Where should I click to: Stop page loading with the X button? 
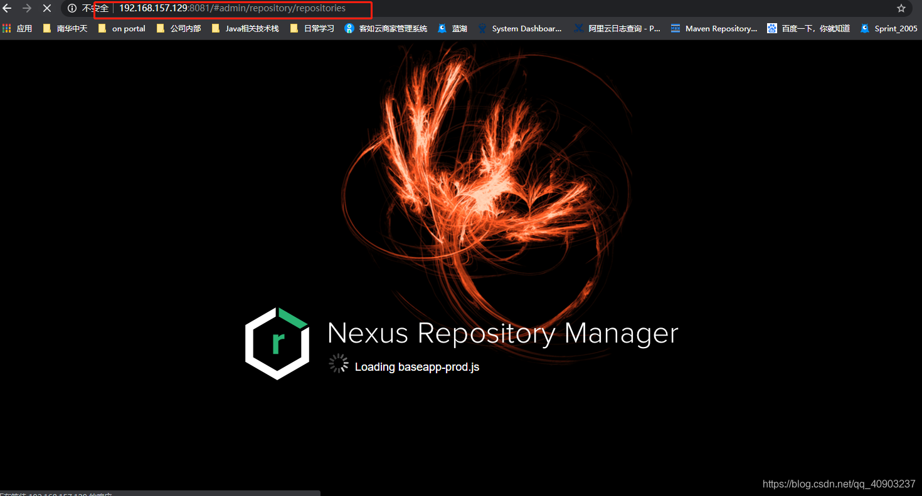tap(46, 9)
